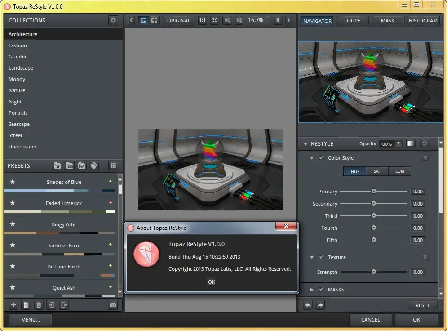The height and width of the screenshot is (331, 447).
Task: Zoom out of the preview
Action: click(239, 20)
